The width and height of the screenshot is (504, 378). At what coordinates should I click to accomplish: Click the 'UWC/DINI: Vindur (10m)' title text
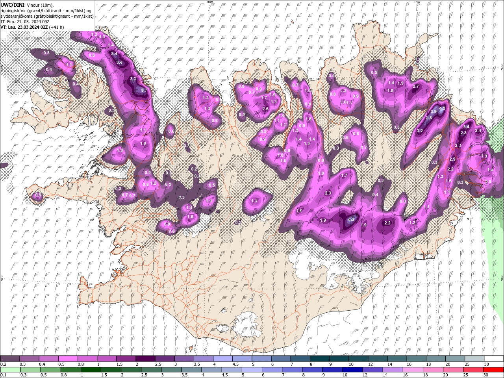(x=26, y=5)
